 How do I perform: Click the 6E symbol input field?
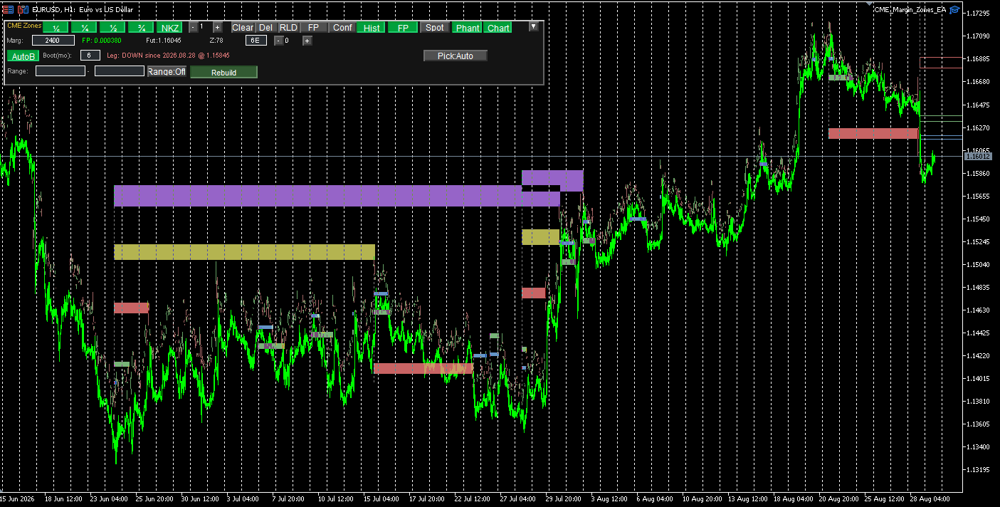click(256, 41)
